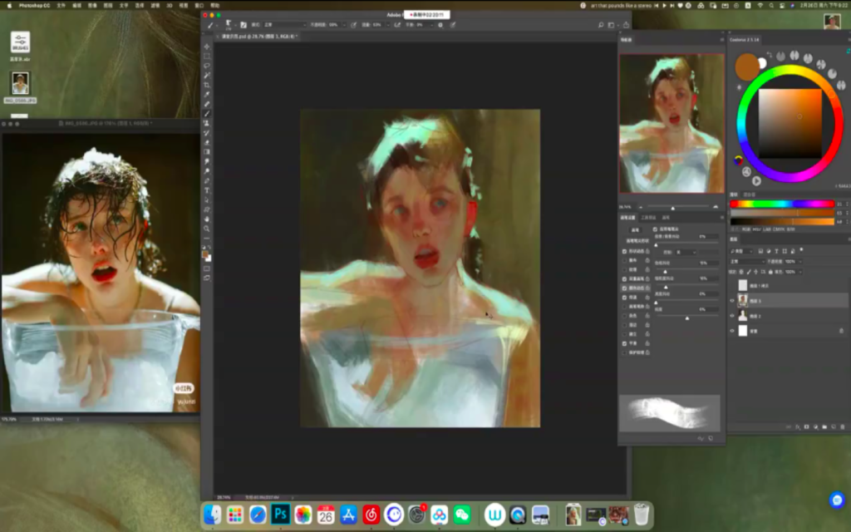Image resolution: width=851 pixels, height=532 pixels.
Task: Open the control dropdown in brush settings
Action: click(686, 252)
